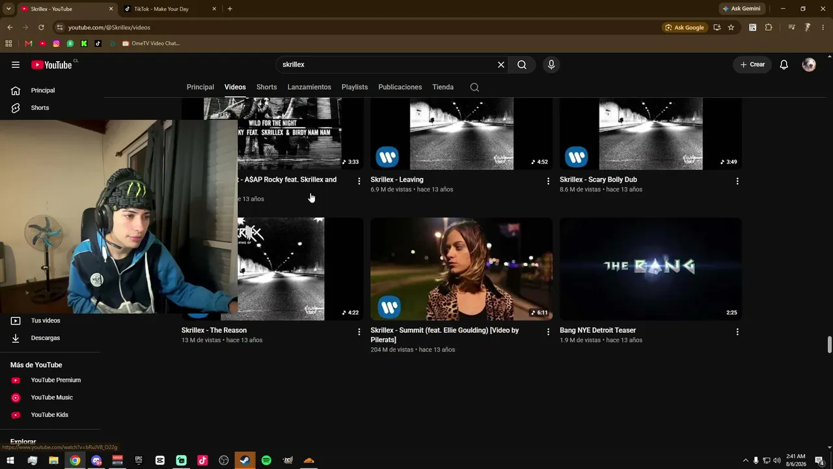Click the Ask Google button

(685, 27)
